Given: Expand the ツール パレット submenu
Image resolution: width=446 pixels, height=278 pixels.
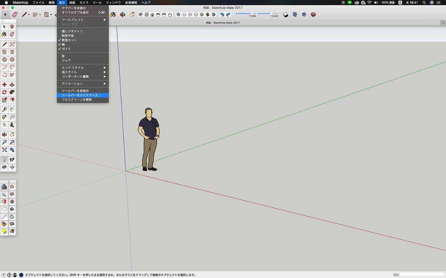Looking at the screenshot, I should coord(83,20).
